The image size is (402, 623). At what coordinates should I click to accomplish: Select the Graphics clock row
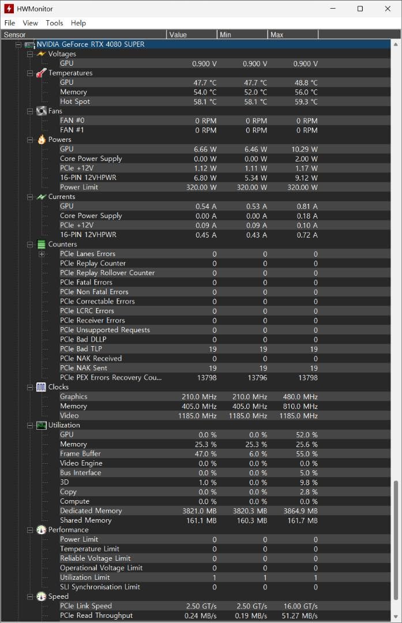coord(224,396)
